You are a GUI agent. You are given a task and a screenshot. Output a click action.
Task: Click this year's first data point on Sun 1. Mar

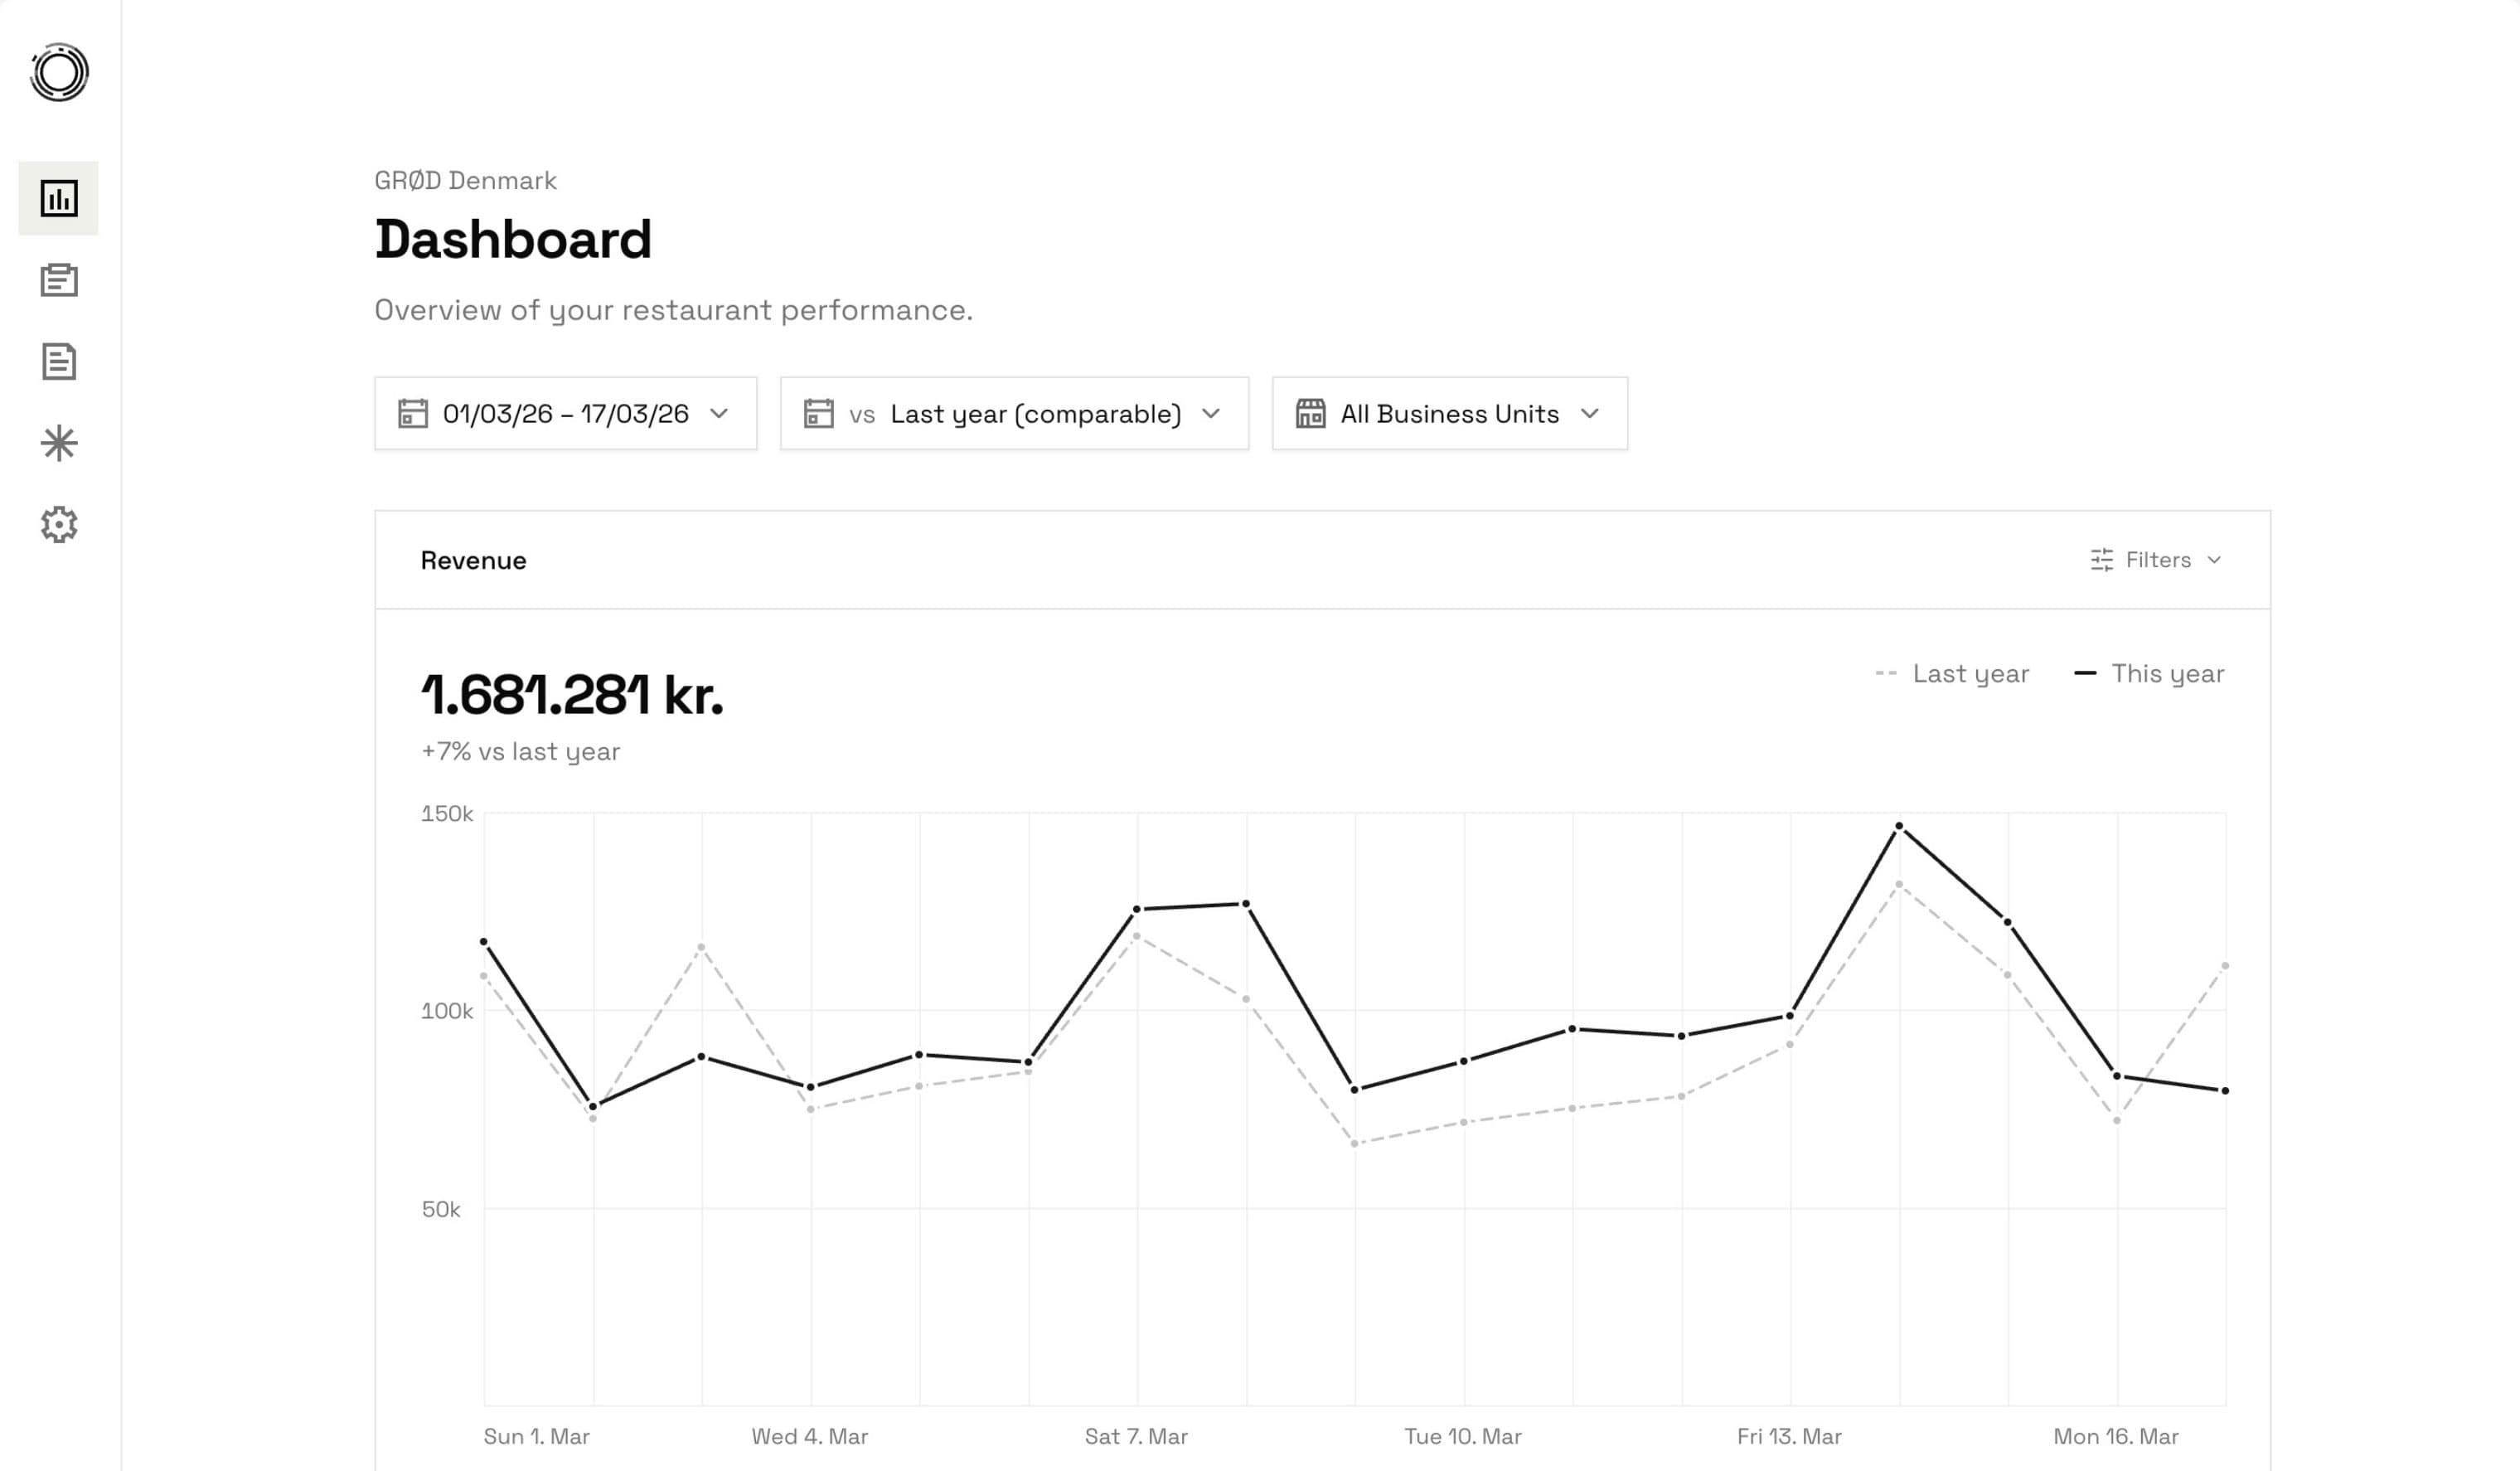484,942
